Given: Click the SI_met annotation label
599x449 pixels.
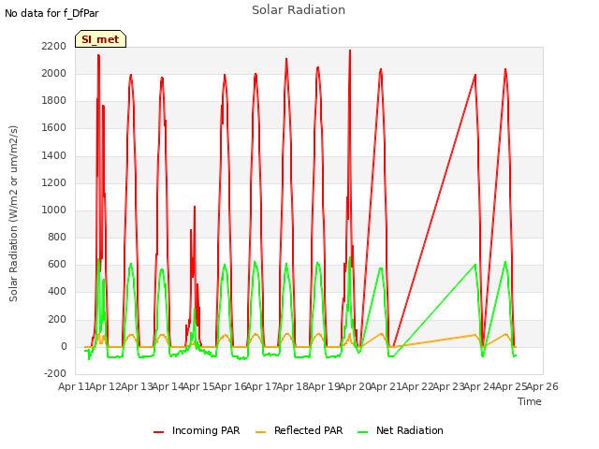Looking at the screenshot, I should tap(100, 39).
